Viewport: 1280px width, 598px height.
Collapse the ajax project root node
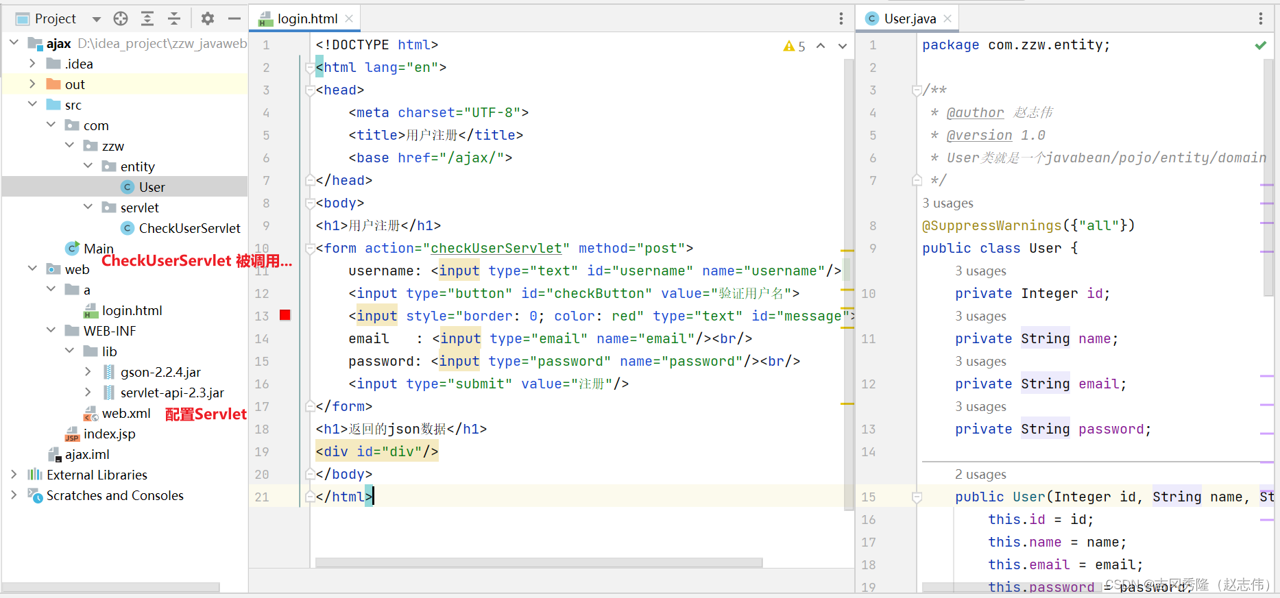pos(14,42)
